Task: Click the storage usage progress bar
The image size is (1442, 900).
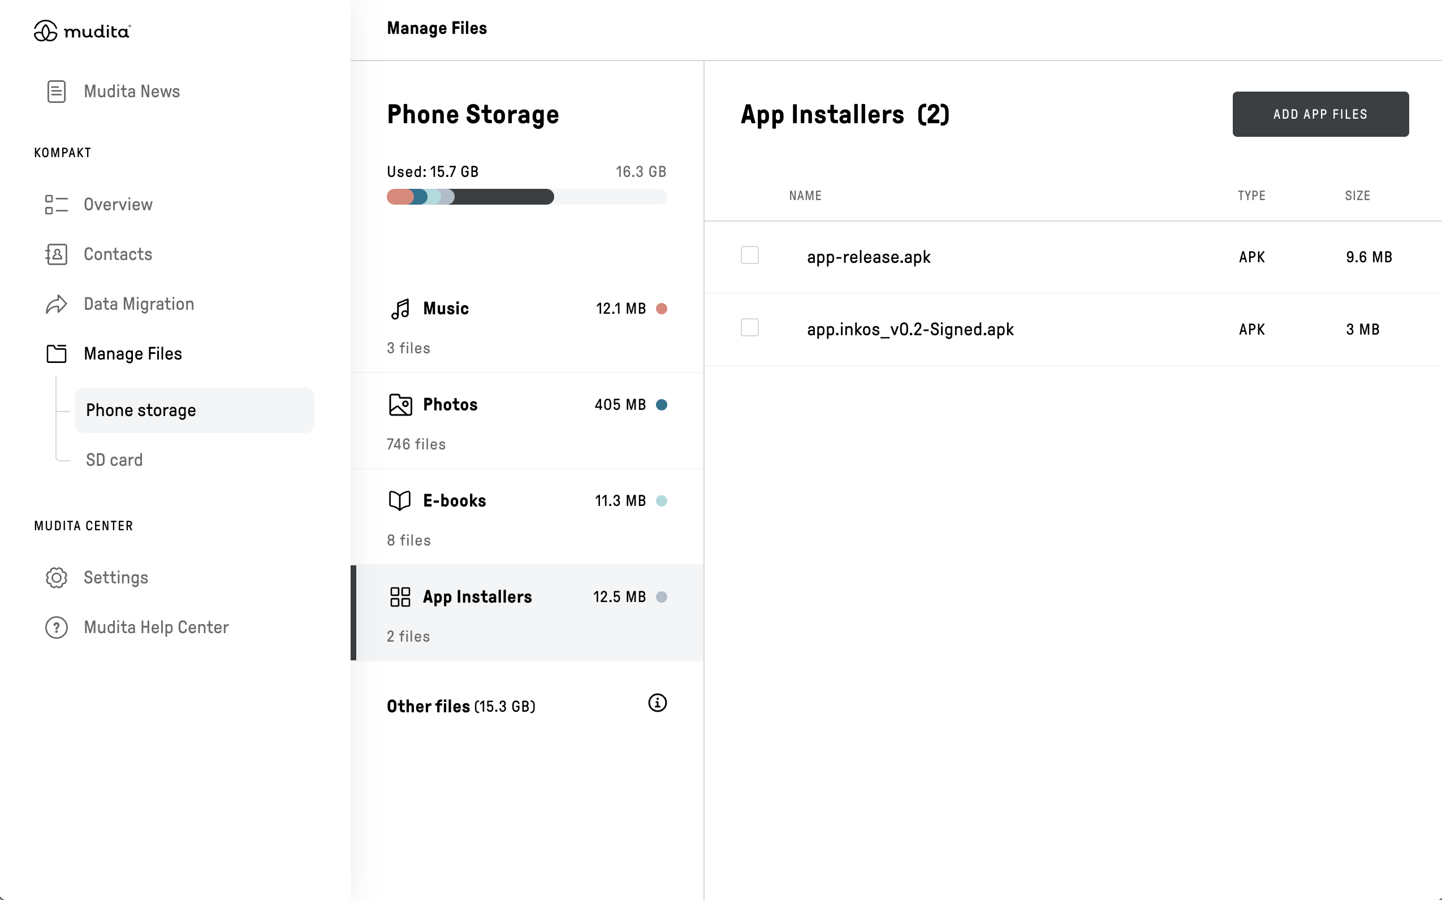Action: (x=526, y=197)
